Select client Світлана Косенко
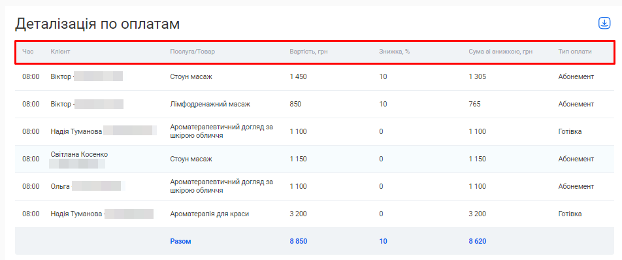Viewport: 622px width, 260px height. [x=79, y=154]
